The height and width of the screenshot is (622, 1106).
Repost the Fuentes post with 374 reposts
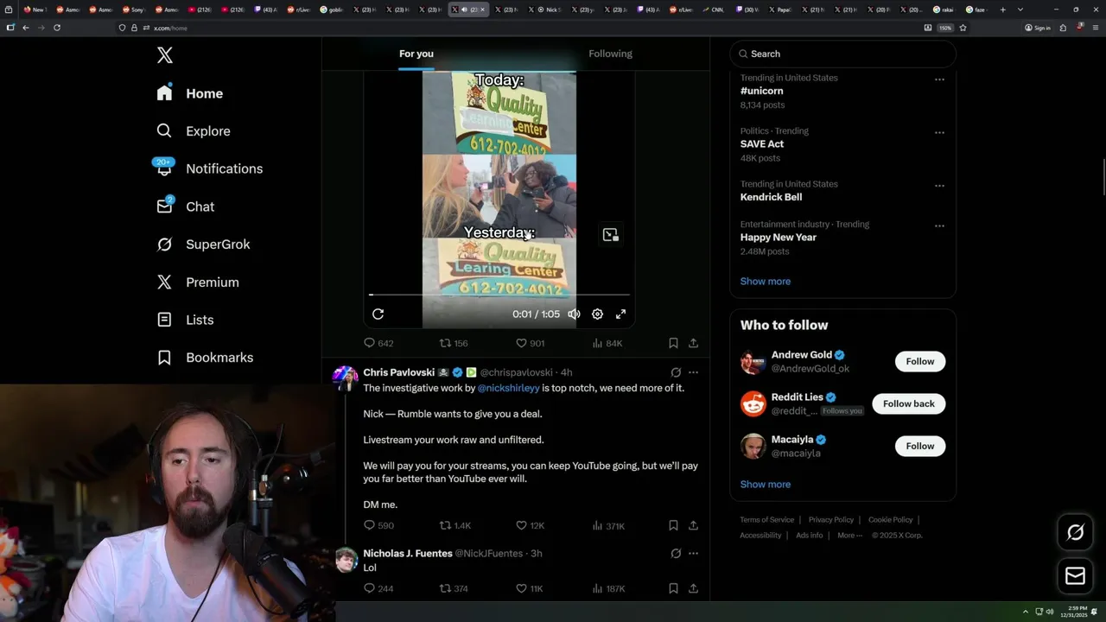454,588
